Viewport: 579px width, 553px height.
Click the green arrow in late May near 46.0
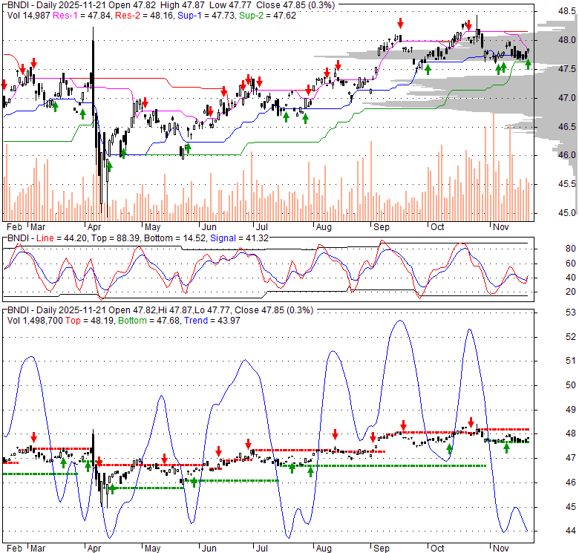pyautogui.click(x=188, y=148)
